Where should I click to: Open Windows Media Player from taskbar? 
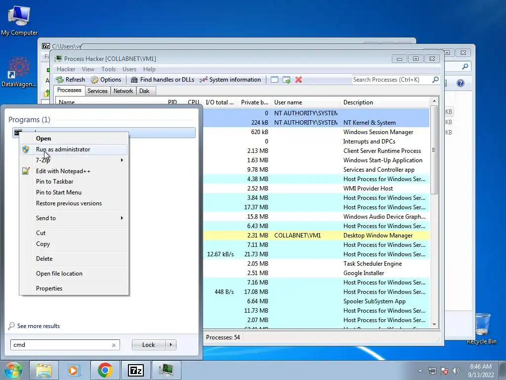[x=74, y=370]
